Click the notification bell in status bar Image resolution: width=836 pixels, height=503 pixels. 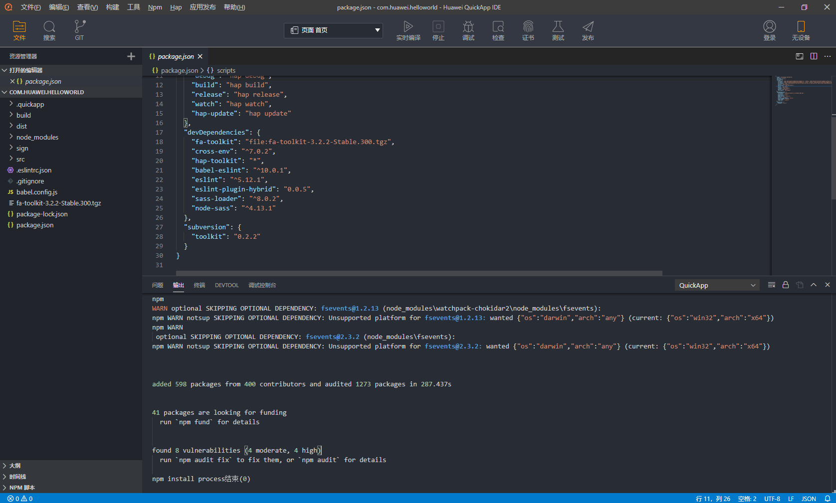click(827, 499)
